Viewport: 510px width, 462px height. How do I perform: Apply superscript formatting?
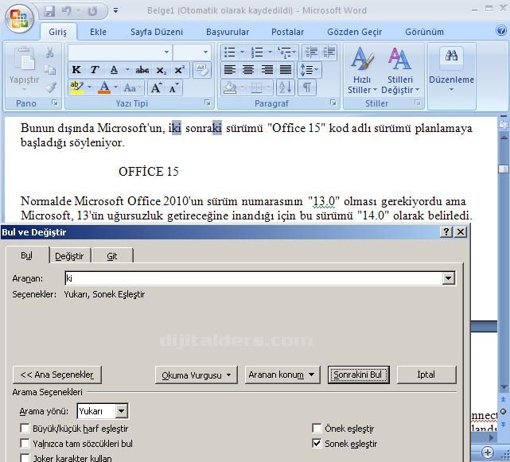(x=179, y=70)
